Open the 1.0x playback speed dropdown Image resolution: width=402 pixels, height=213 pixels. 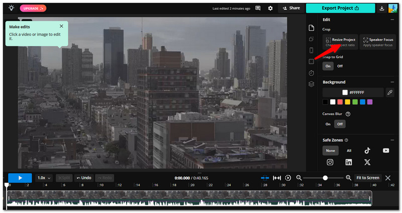[x=44, y=178]
